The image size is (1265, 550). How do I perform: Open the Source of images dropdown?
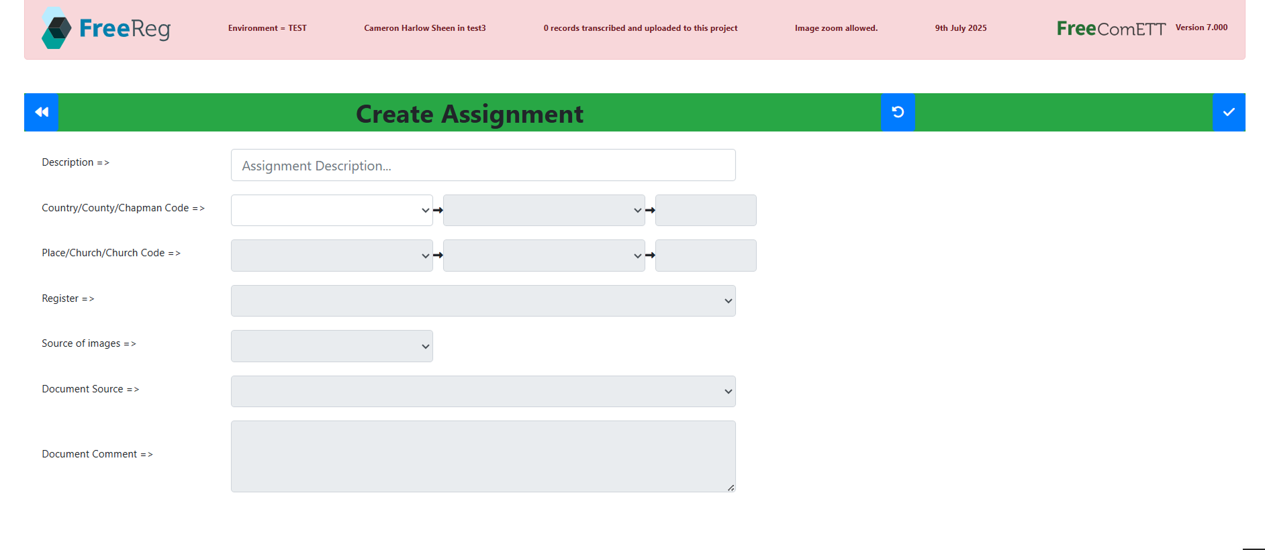332,346
